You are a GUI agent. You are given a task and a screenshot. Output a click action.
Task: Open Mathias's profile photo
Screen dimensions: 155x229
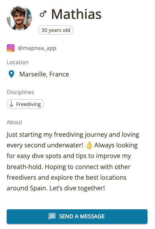[x=19, y=18]
